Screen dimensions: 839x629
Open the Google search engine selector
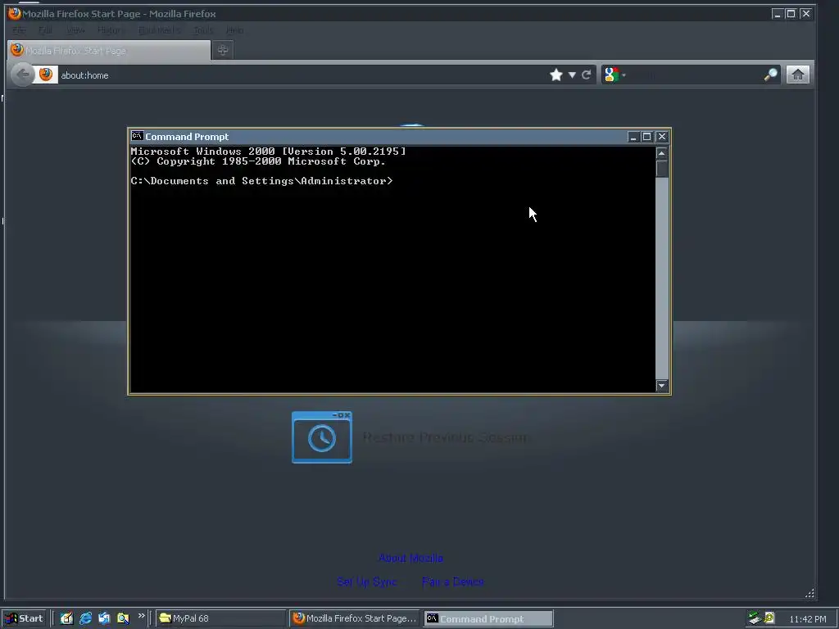(x=615, y=75)
